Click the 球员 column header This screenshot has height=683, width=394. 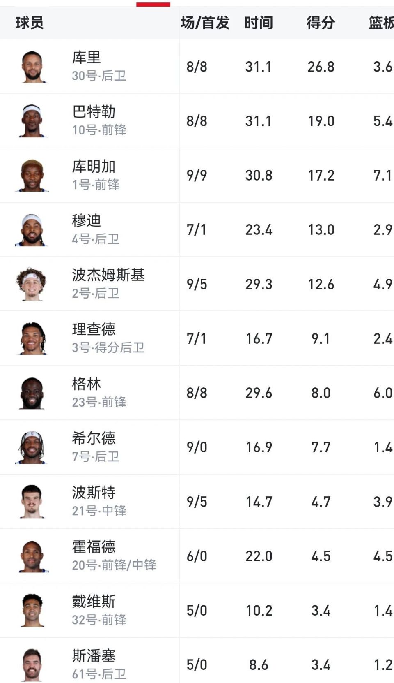tap(30, 23)
